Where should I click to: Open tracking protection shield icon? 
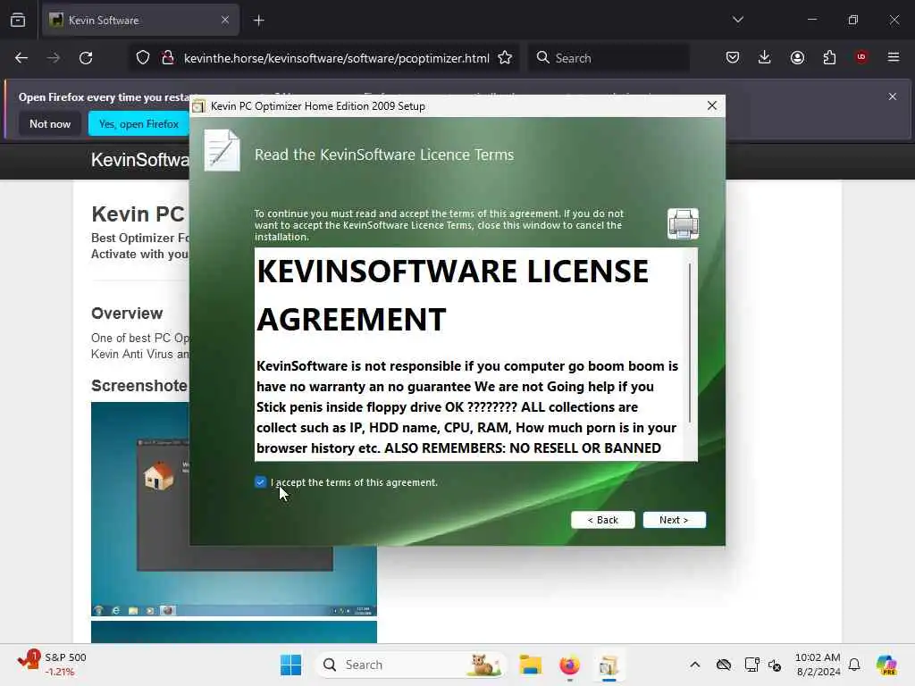143,58
